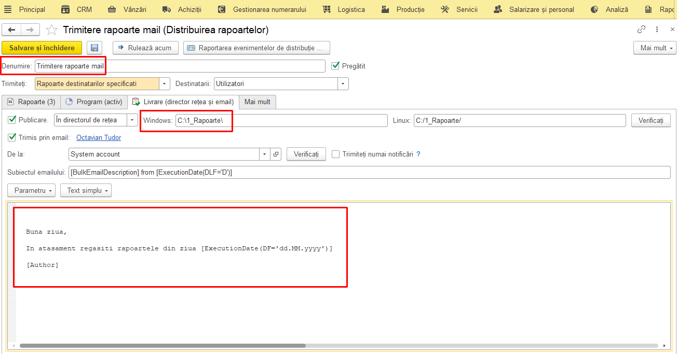Click the Analiză pie chart icon
Image resolution: width=677 pixels, height=354 pixels.
(x=594, y=9)
